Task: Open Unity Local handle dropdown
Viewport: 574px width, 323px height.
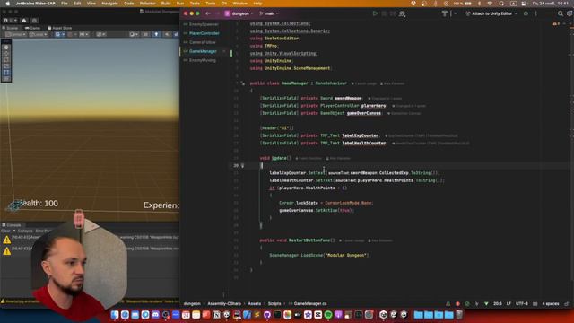Action: pyautogui.click(x=39, y=34)
